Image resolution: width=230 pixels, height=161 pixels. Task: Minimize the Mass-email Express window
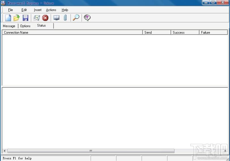point(206,3)
